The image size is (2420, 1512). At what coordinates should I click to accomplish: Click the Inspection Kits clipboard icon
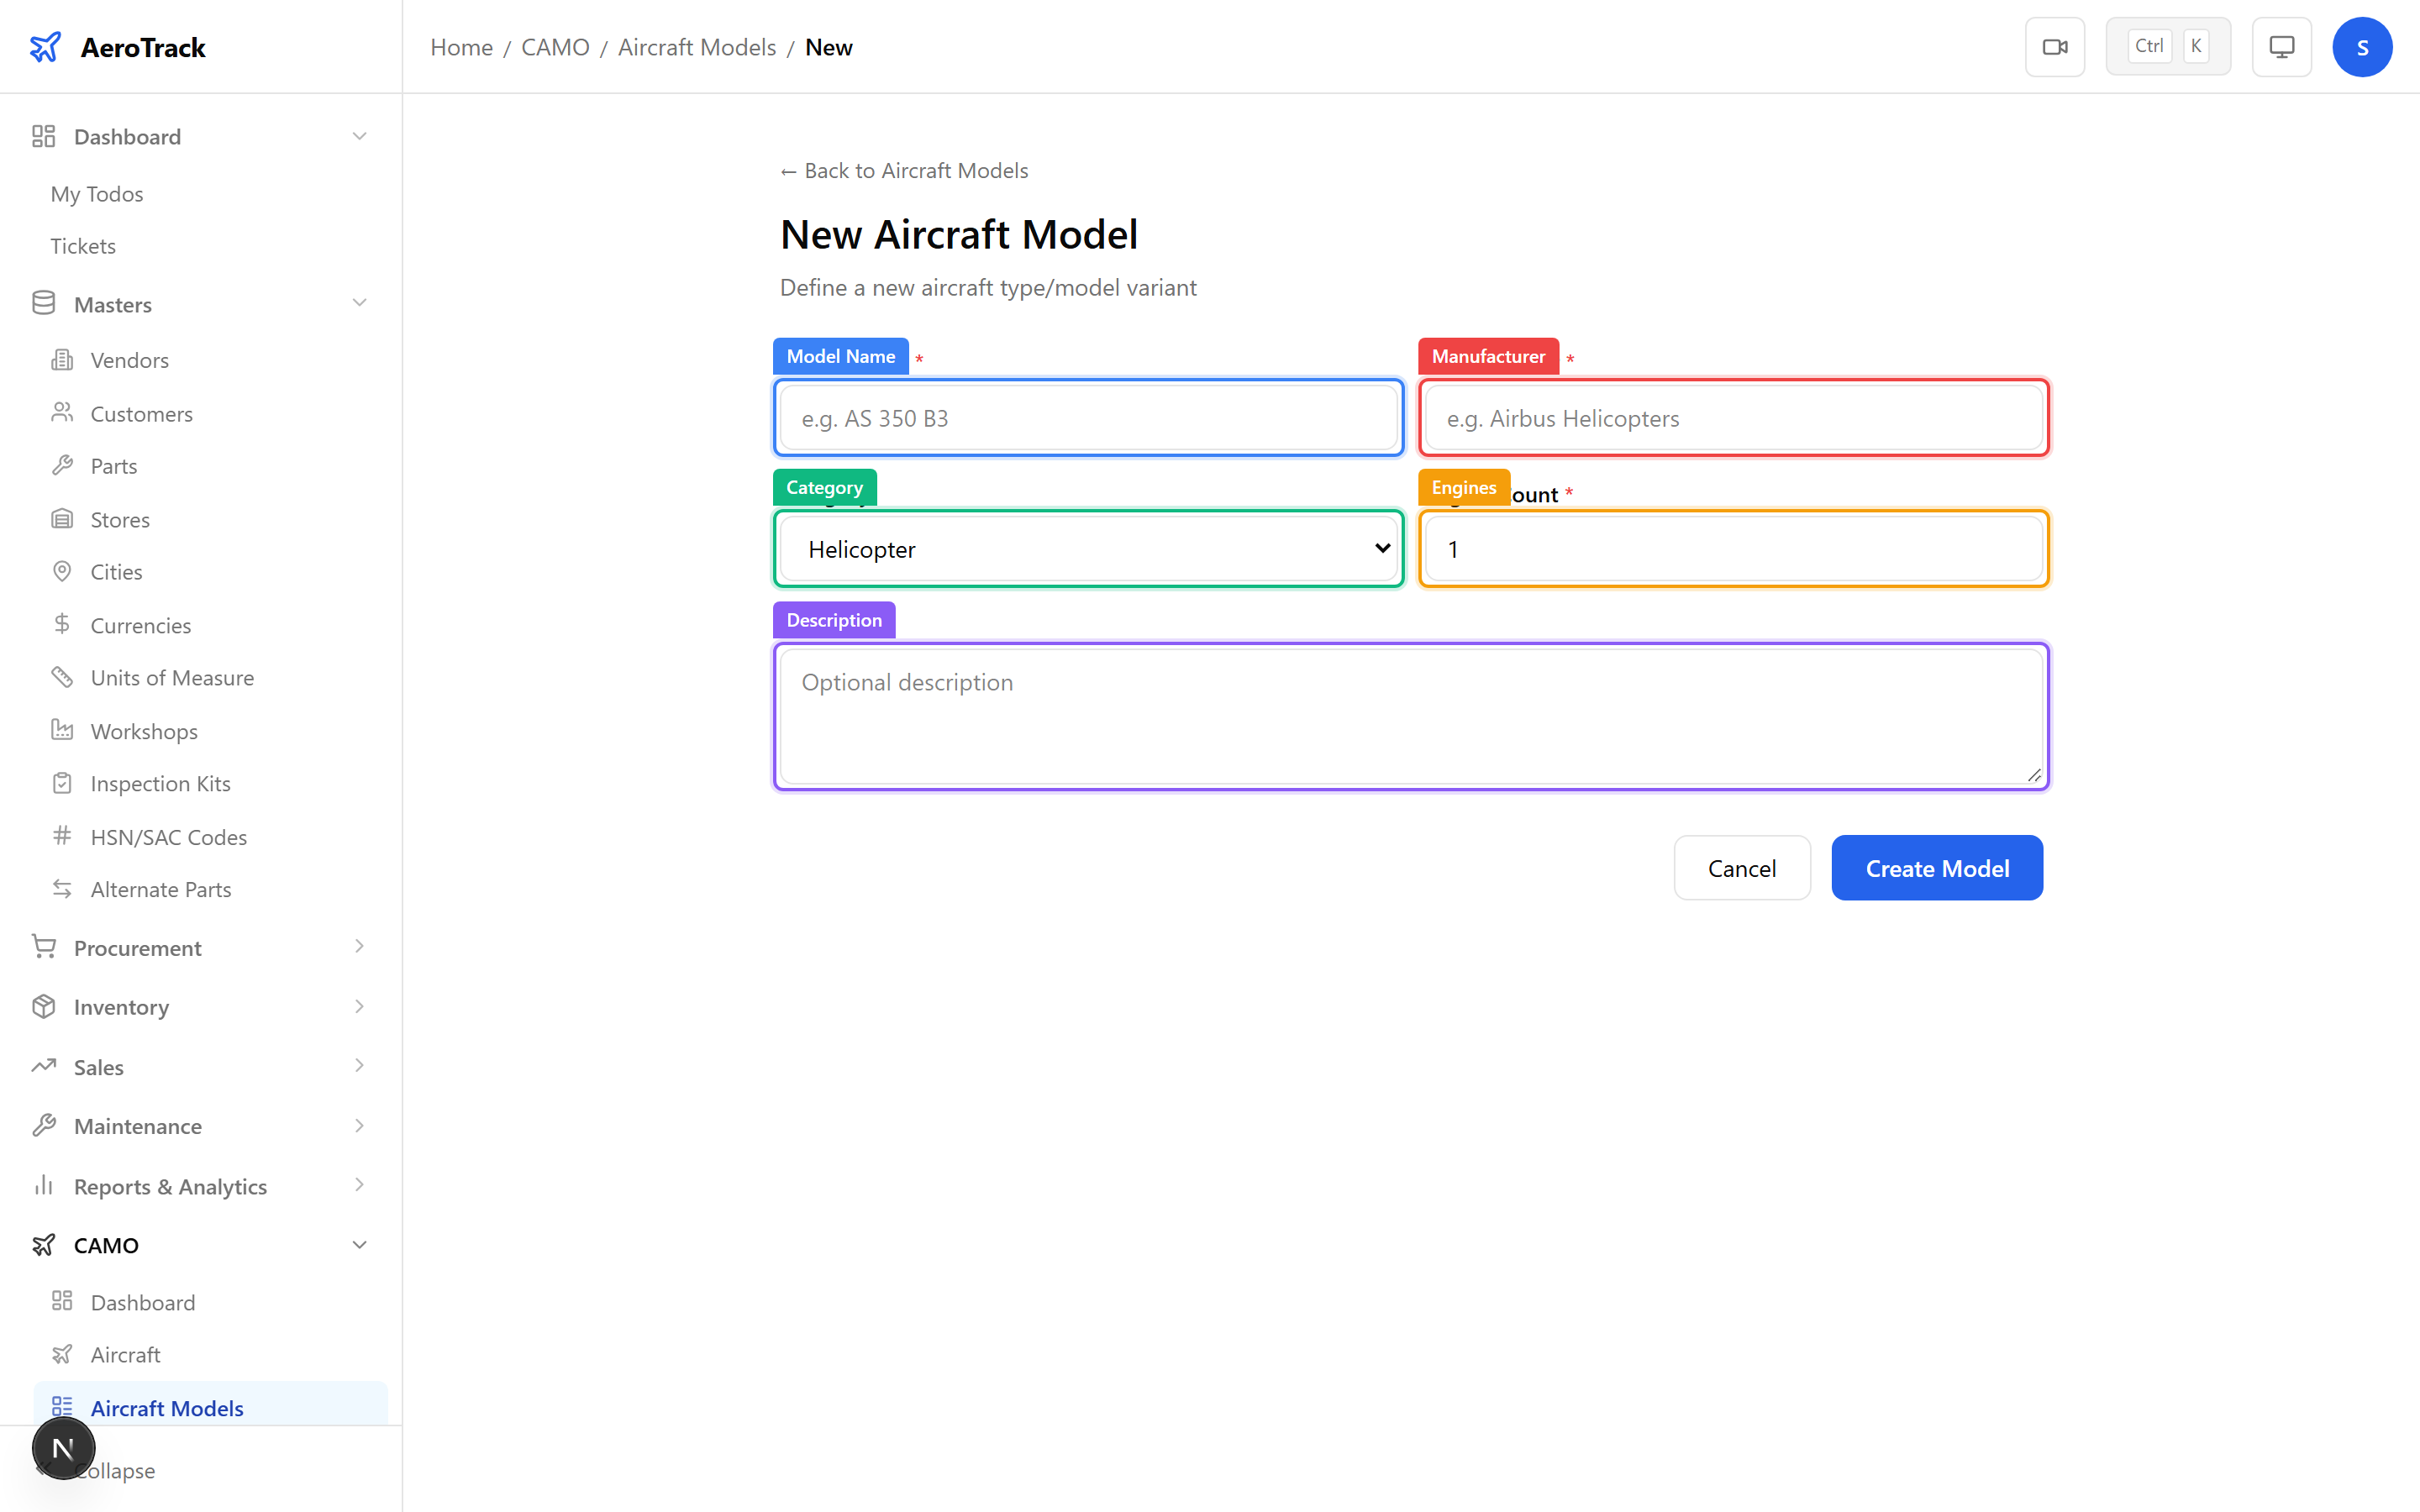pos(62,783)
